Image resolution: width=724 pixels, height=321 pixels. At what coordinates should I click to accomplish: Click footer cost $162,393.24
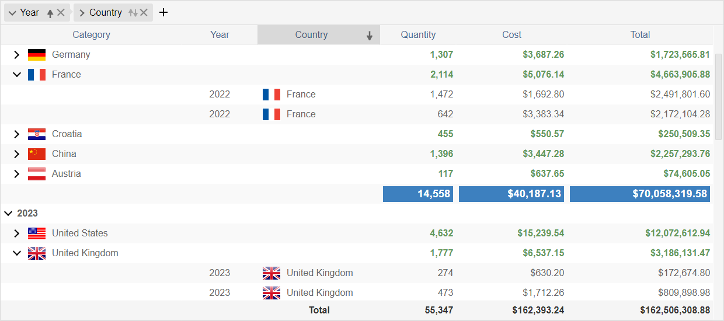pyautogui.click(x=538, y=310)
